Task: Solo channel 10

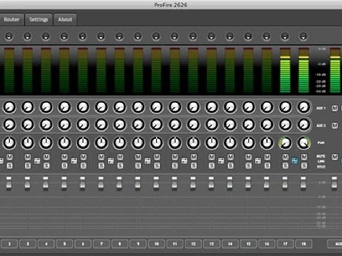Action: [157, 166]
